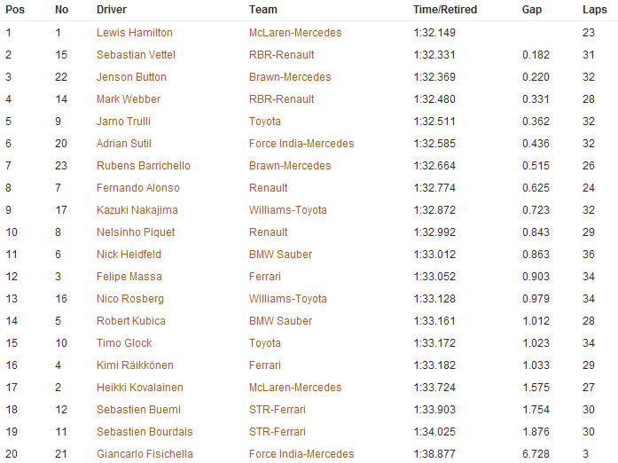Click Williams-Toyota team next to Kazuki Nakajima
Screen dimensions: 618x463
288,210
